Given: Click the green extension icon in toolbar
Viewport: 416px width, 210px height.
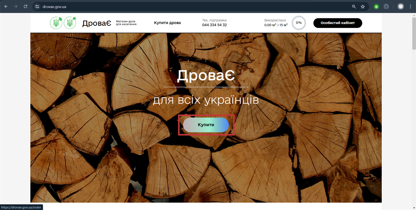Looking at the screenshot, I should tap(376, 7).
